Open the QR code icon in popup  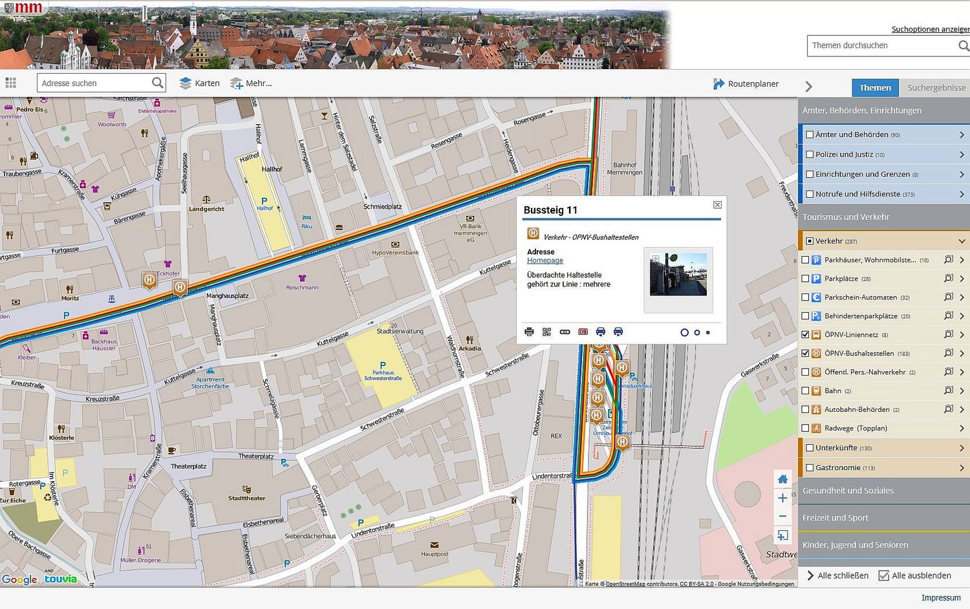[547, 332]
